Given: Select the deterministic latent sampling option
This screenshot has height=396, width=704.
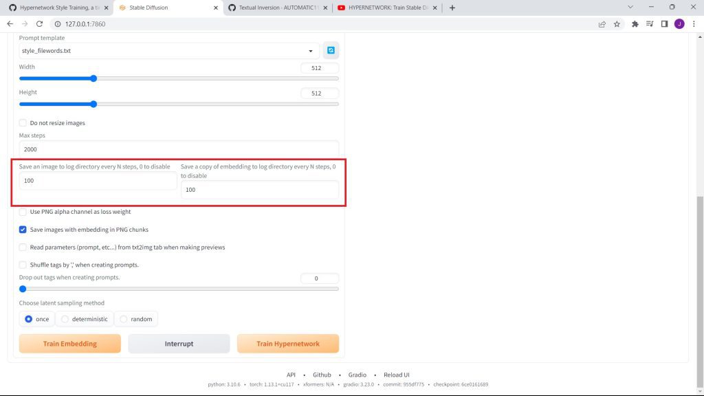Looking at the screenshot, I should [65, 319].
